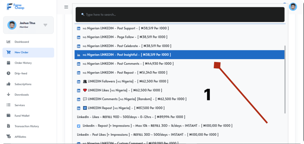
Task: Click LinkedIn icon on Post Comments row
Action: pos(79,64)
